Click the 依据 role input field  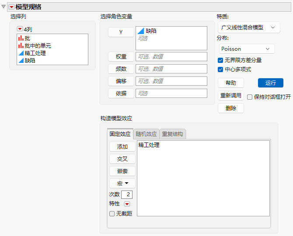coord(171,93)
